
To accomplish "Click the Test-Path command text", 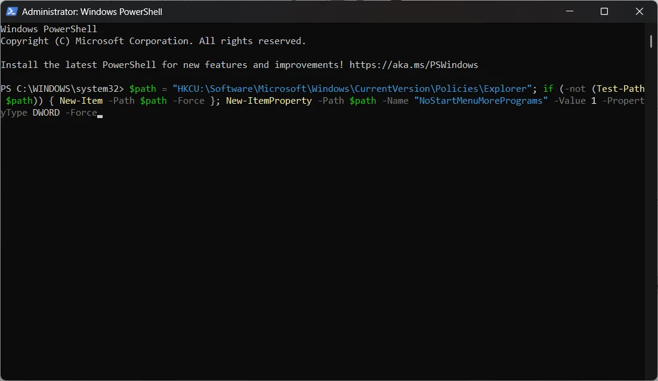I will pos(620,88).
